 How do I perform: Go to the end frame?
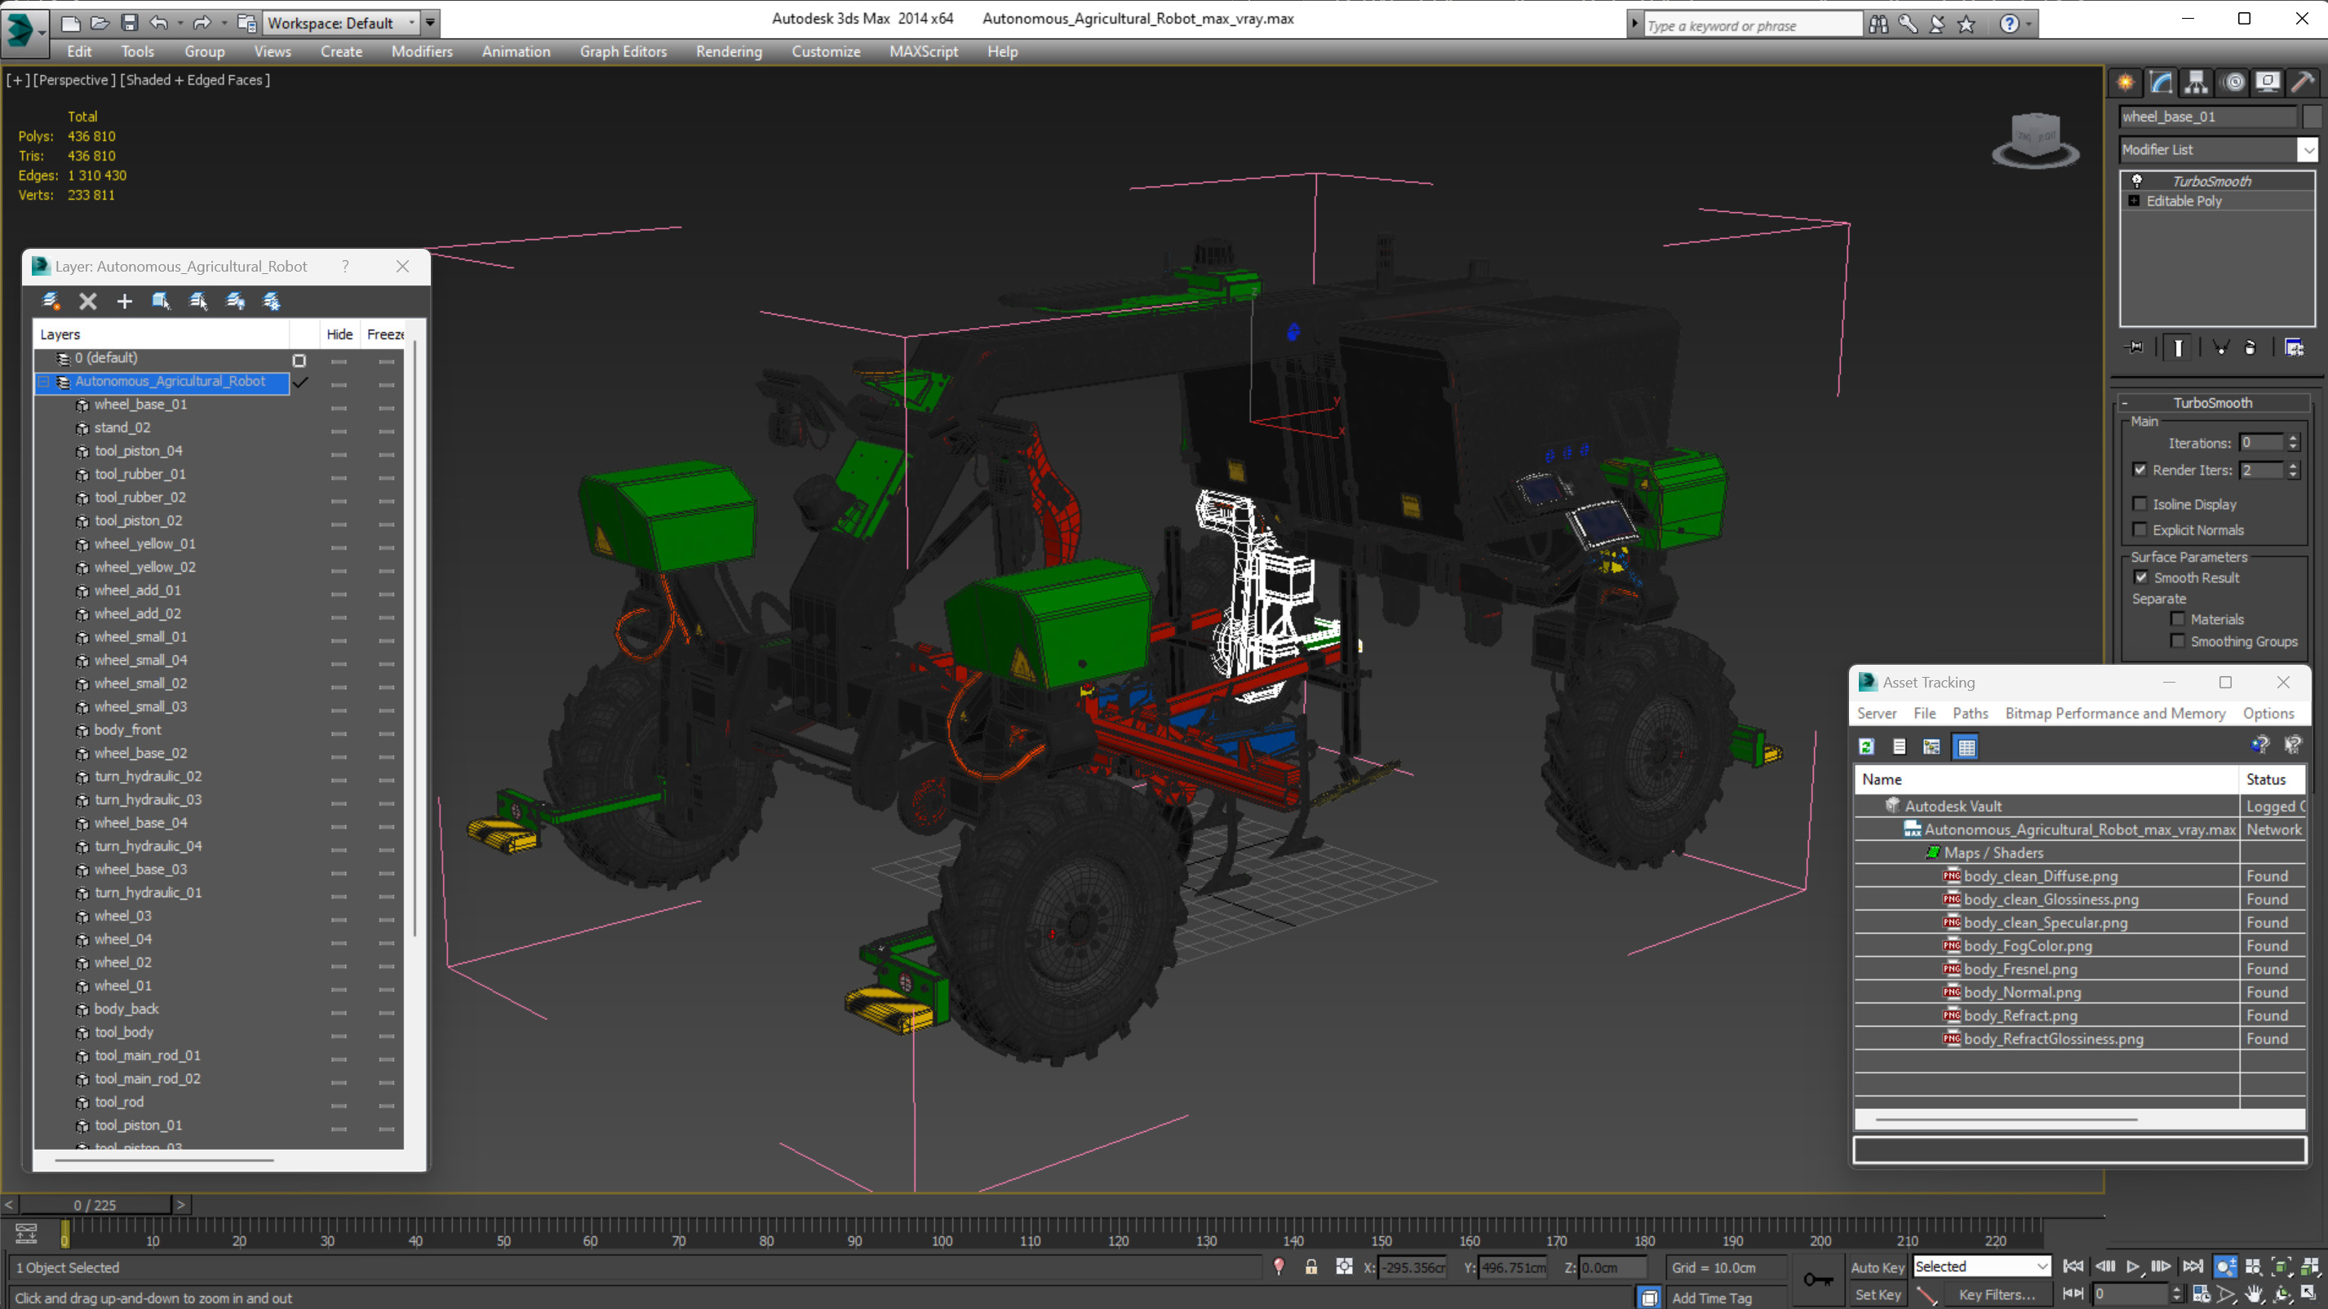click(2193, 1267)
